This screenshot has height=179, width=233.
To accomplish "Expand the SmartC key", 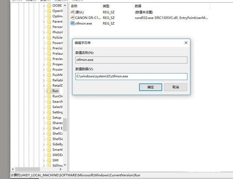I will click(44, 150).
